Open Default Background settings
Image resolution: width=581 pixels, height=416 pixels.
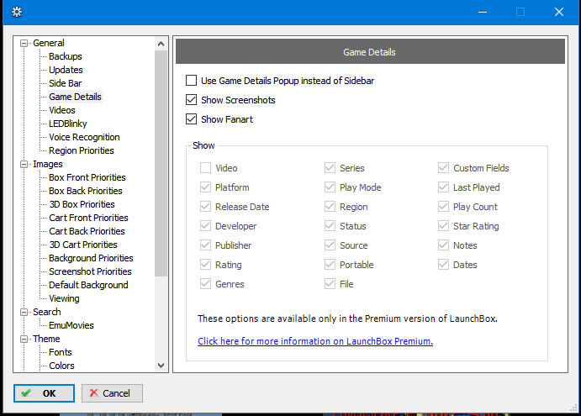(88, 285)
